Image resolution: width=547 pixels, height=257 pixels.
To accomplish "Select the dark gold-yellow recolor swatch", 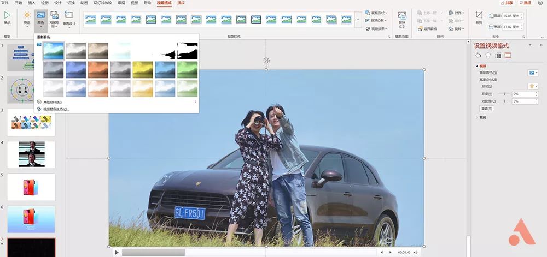I will (143, 69).
